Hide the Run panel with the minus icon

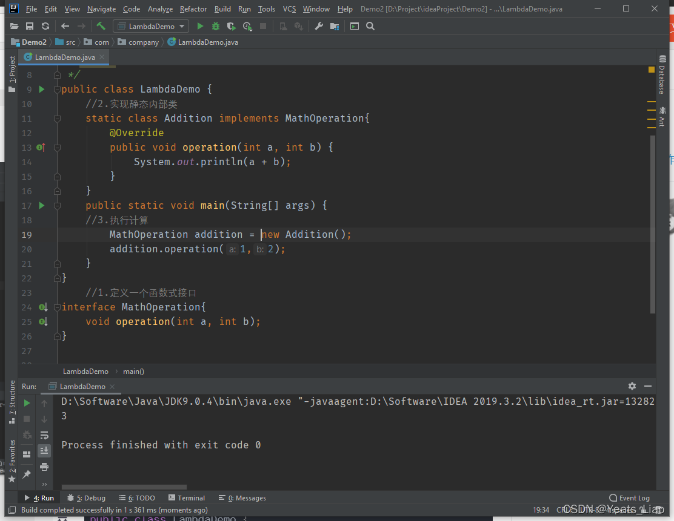click(x=648, y=386)
